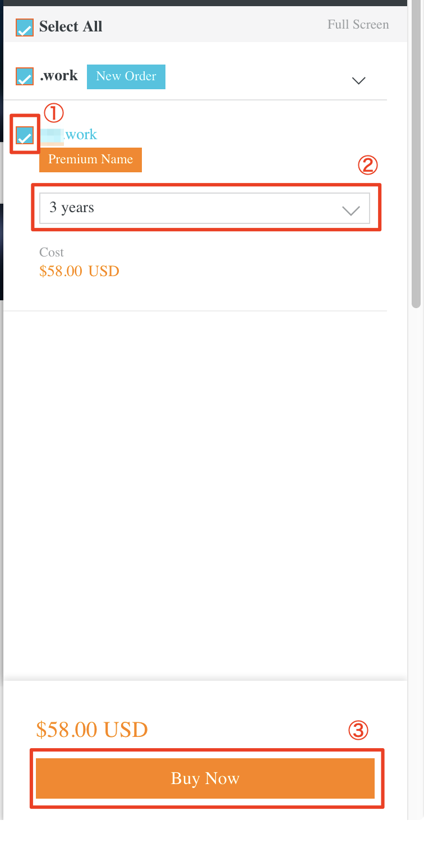Open the 3 years duration dropdown

click(191, 208)
